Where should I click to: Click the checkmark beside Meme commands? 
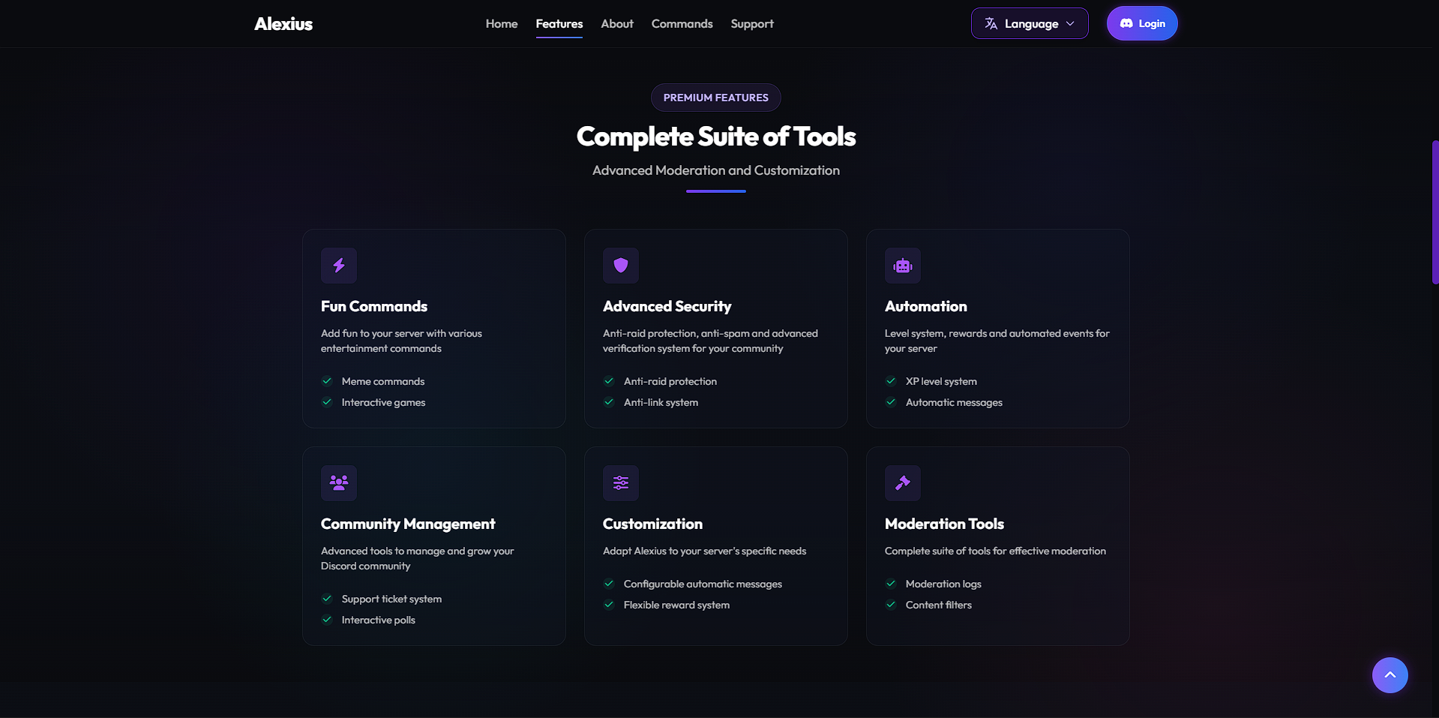(x=327, y=381)
